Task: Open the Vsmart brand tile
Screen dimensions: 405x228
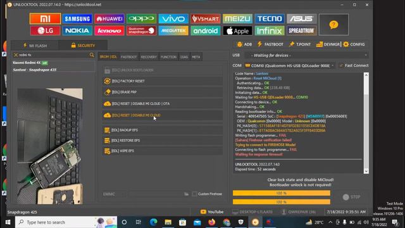Action: (205, 18)
